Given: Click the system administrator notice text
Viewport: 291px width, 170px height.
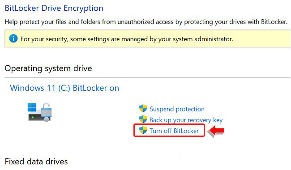Looking at the screenshot, I should 127,39.
